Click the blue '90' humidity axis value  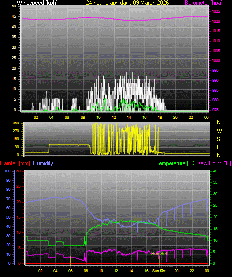point(8,180)
